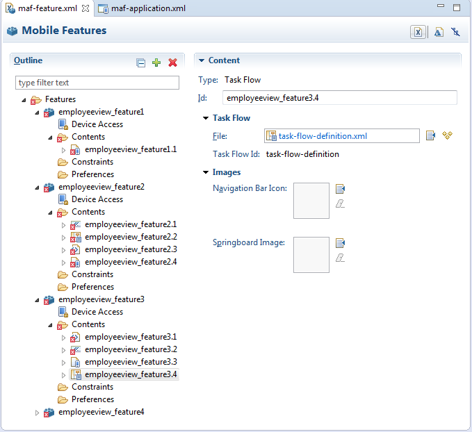Click browse icon for Springboard Image
Image resolution: width=472 pixels, height=432 pixels.
340,243
